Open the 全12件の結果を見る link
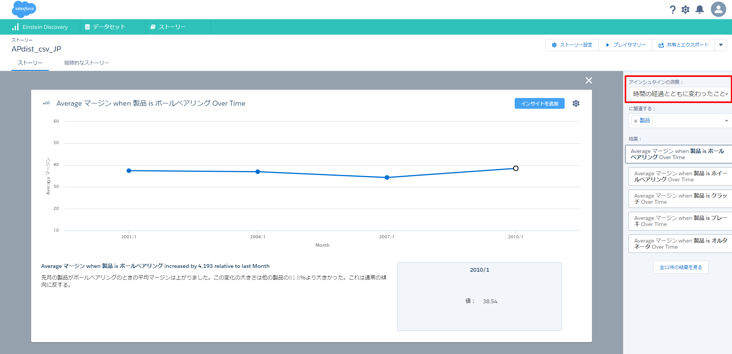 680,267
